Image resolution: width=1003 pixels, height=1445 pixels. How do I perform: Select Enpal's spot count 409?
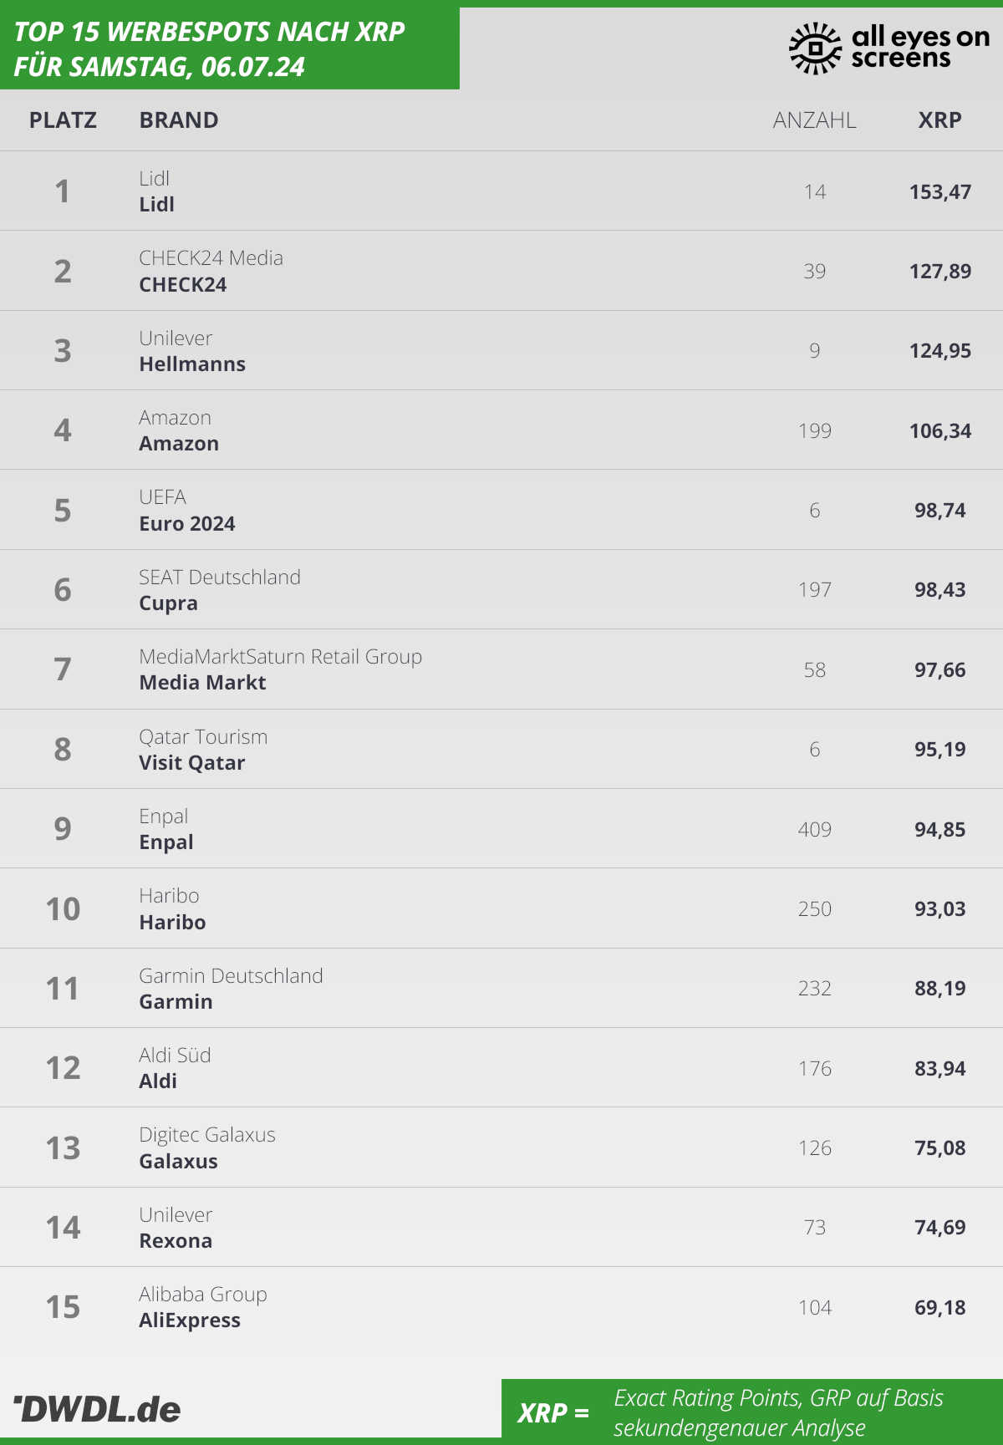[x=815, y=829]
